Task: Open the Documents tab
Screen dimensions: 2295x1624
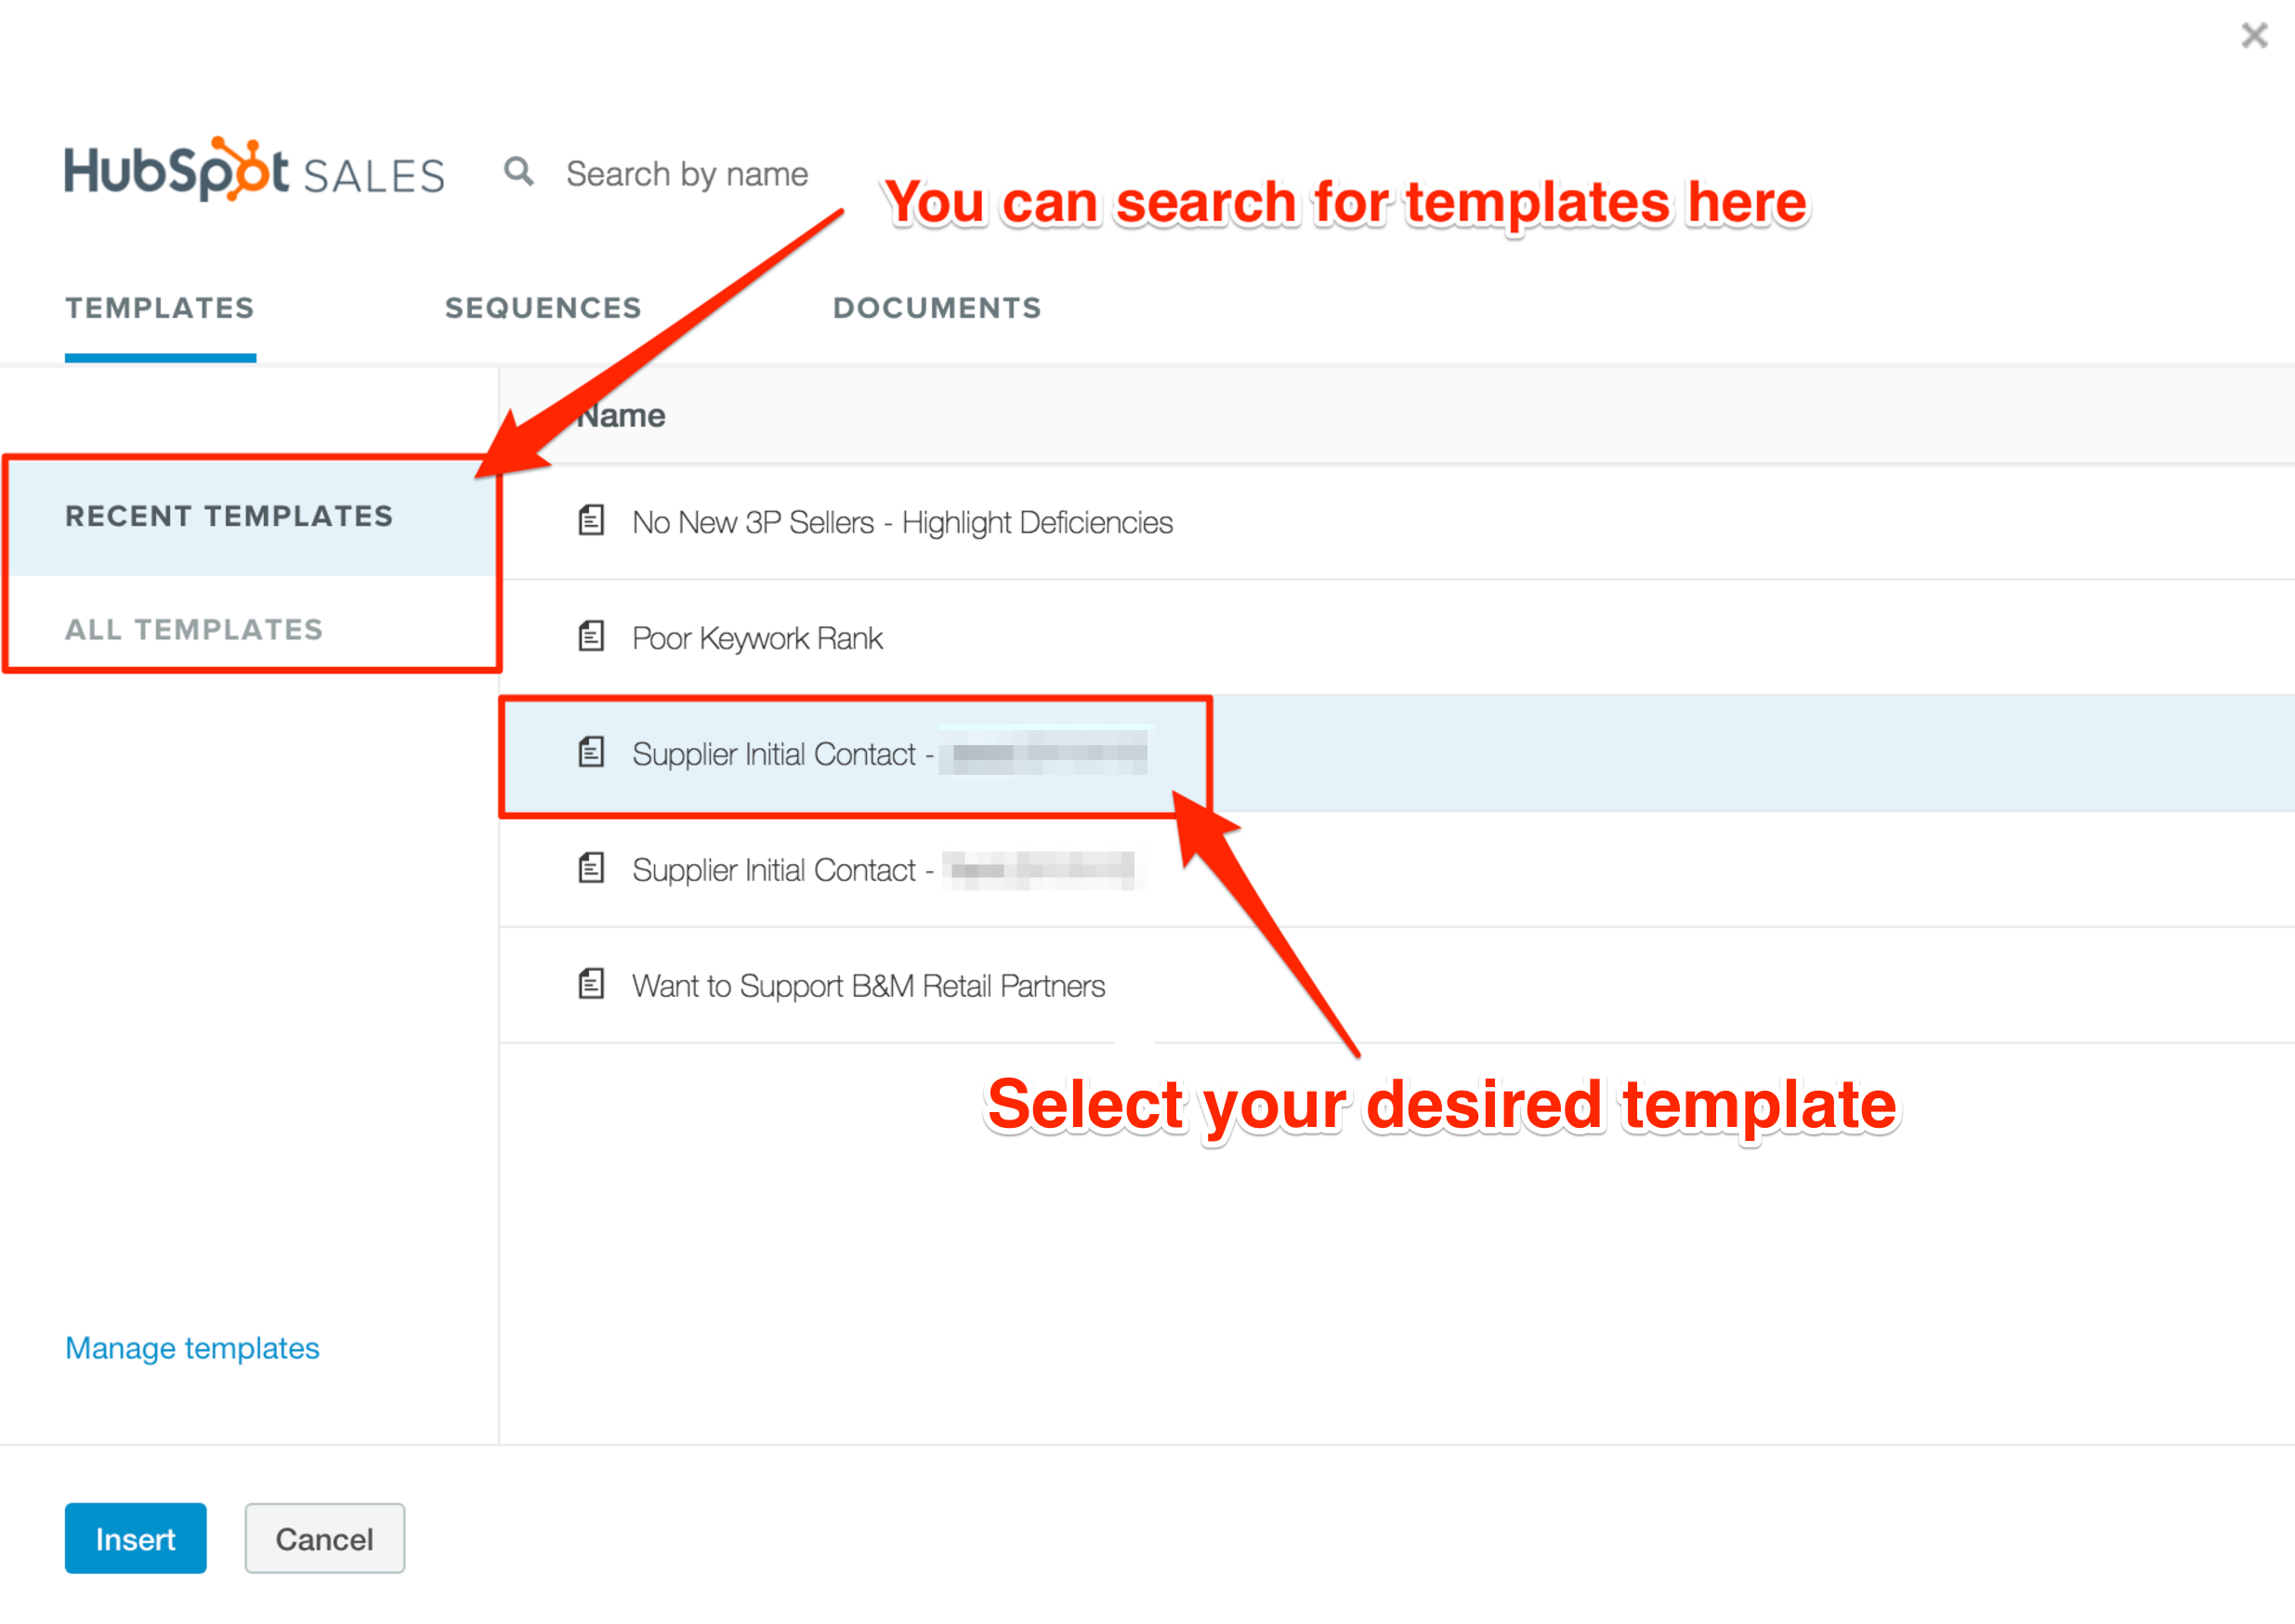Action: pos(937,308)
